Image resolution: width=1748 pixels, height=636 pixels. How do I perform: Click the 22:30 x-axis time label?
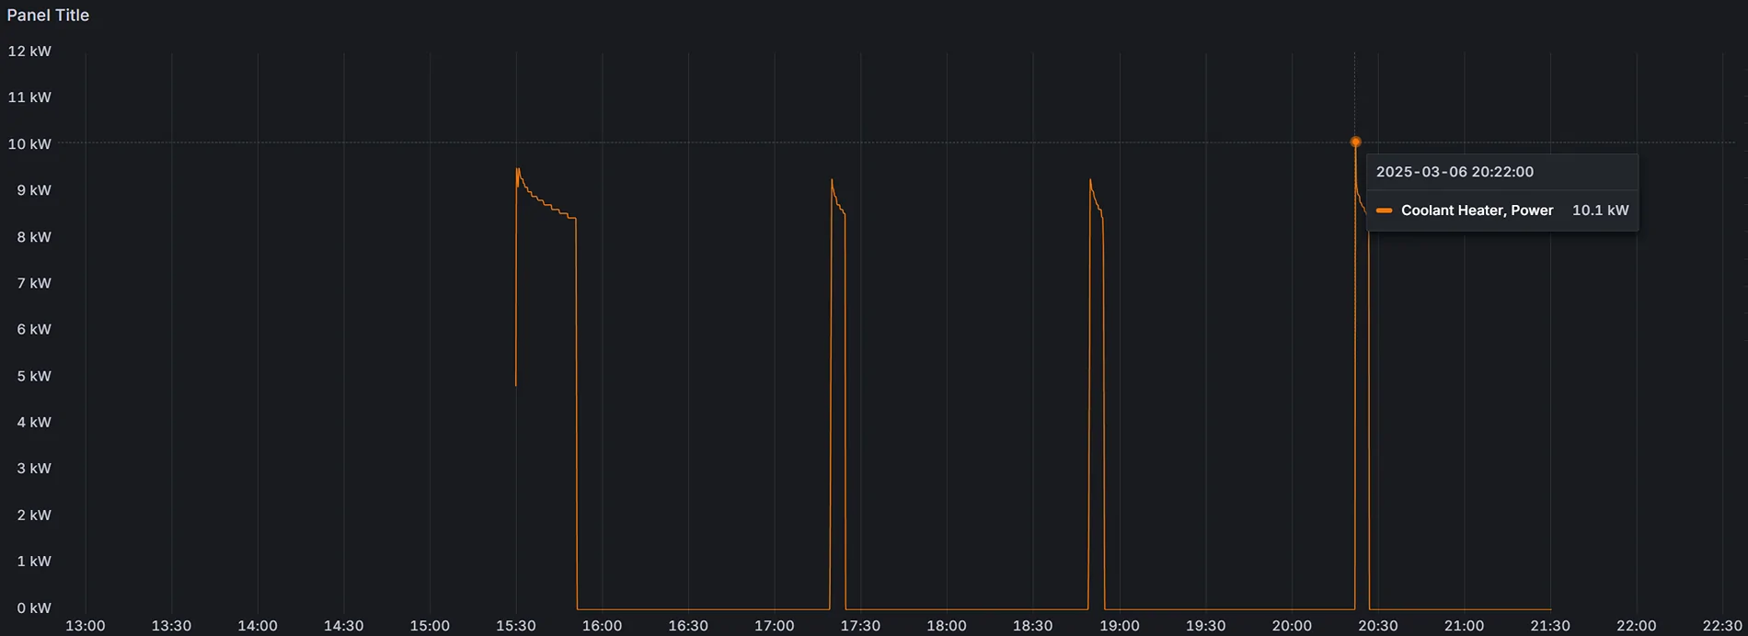point(1721,626)
